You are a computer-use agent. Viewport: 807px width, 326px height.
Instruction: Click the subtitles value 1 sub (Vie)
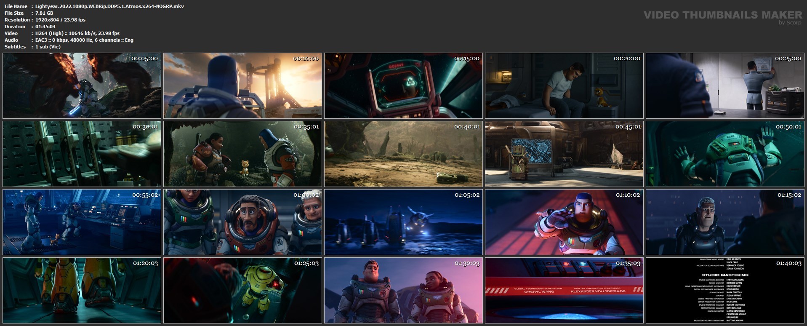48,47
